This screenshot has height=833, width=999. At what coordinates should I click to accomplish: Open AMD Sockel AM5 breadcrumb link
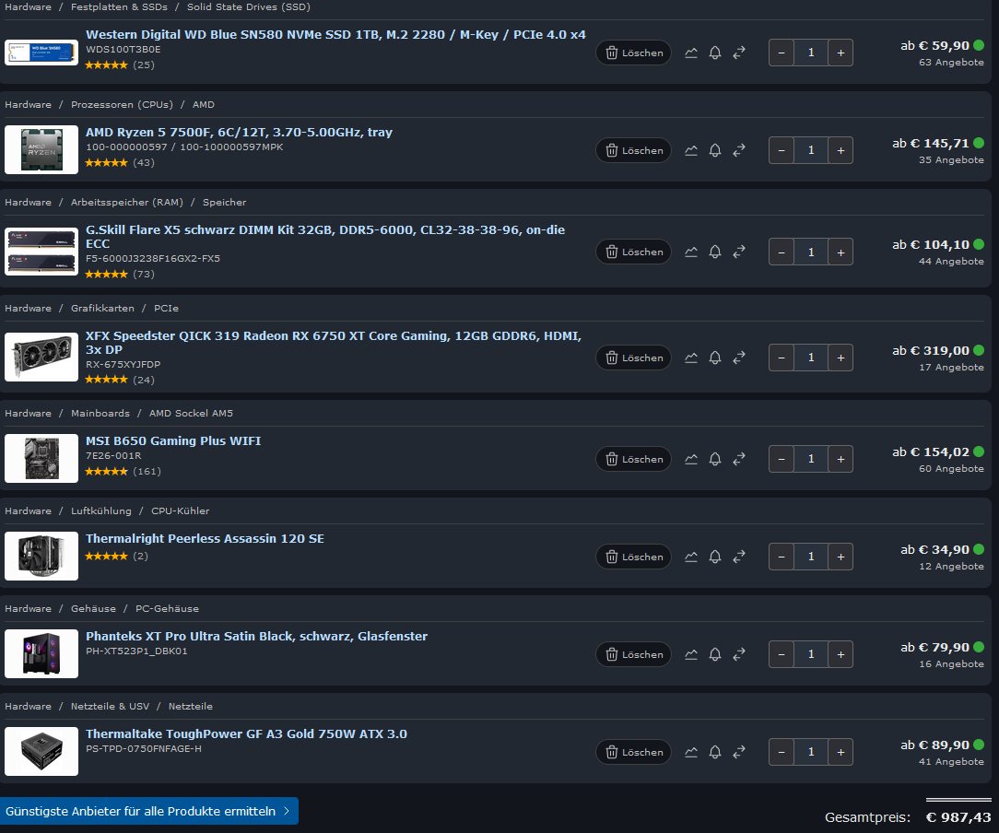(x=191, y=414)
